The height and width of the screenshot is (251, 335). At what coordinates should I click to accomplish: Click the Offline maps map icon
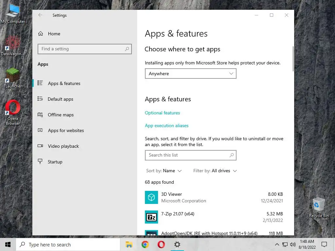click(x=40, y=115)
